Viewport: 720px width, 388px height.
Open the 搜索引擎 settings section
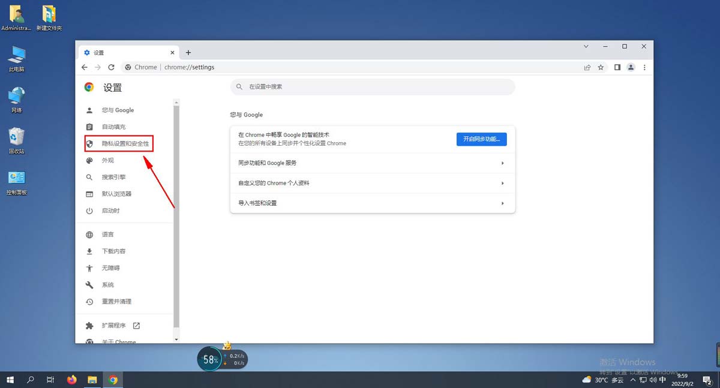click(x=113, y=178)
